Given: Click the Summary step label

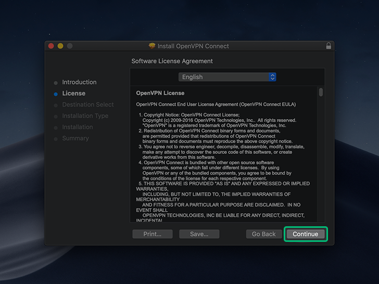Looking at the screenshot, I should [75, 138].
